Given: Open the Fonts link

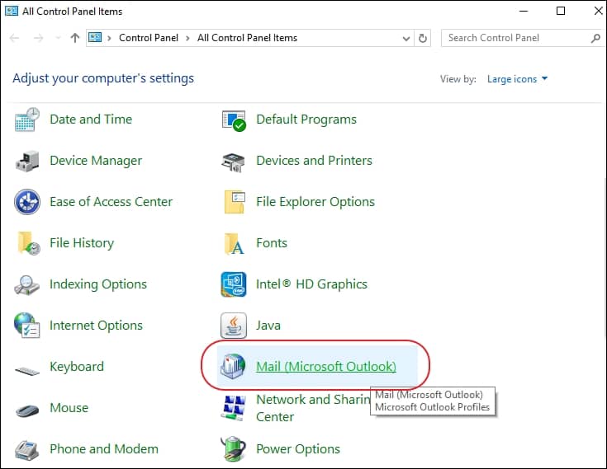Looking at the screenshot, I should coord(272,243).
